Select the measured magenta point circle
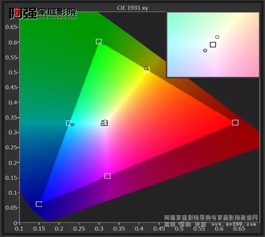The image size is (265, 237). click(x=103, y=179)
